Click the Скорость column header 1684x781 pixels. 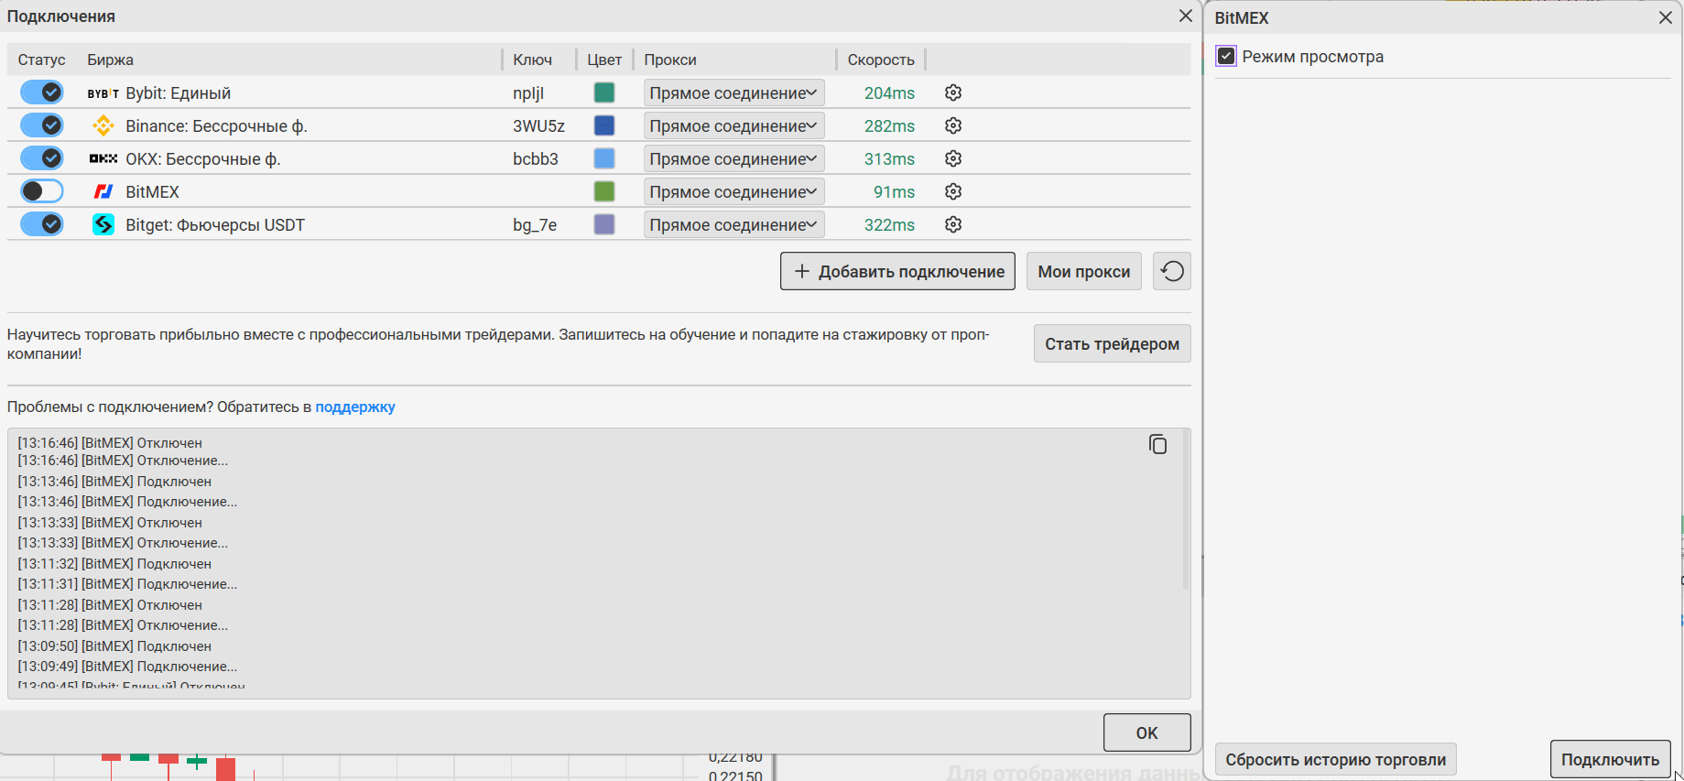881,60
